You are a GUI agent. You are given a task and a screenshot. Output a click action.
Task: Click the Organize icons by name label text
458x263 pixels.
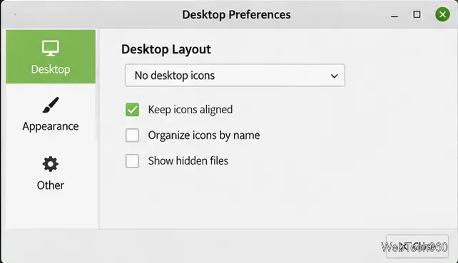pos(204,135)
